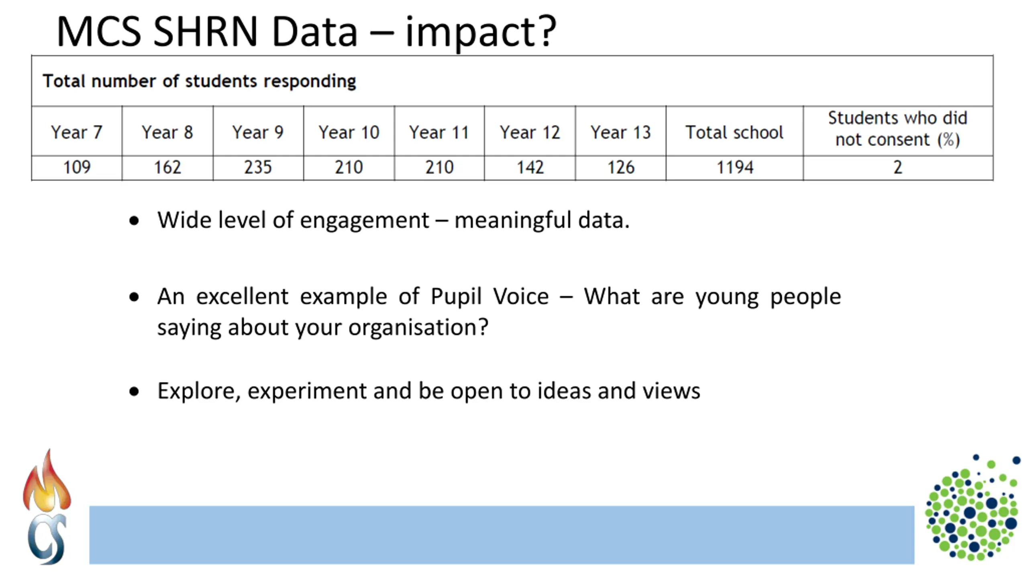
Task: Click the cell with value 109
Action: tap(77, 167)
